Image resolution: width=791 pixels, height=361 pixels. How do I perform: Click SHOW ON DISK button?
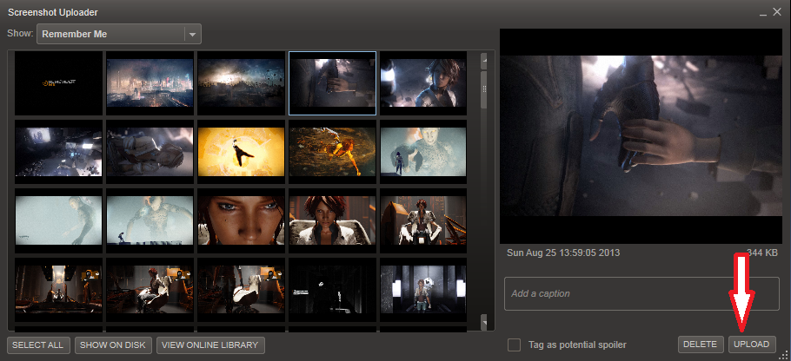(113, 345)
